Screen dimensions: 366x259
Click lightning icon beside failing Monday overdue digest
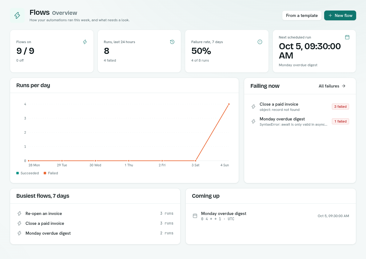(253, 121)
